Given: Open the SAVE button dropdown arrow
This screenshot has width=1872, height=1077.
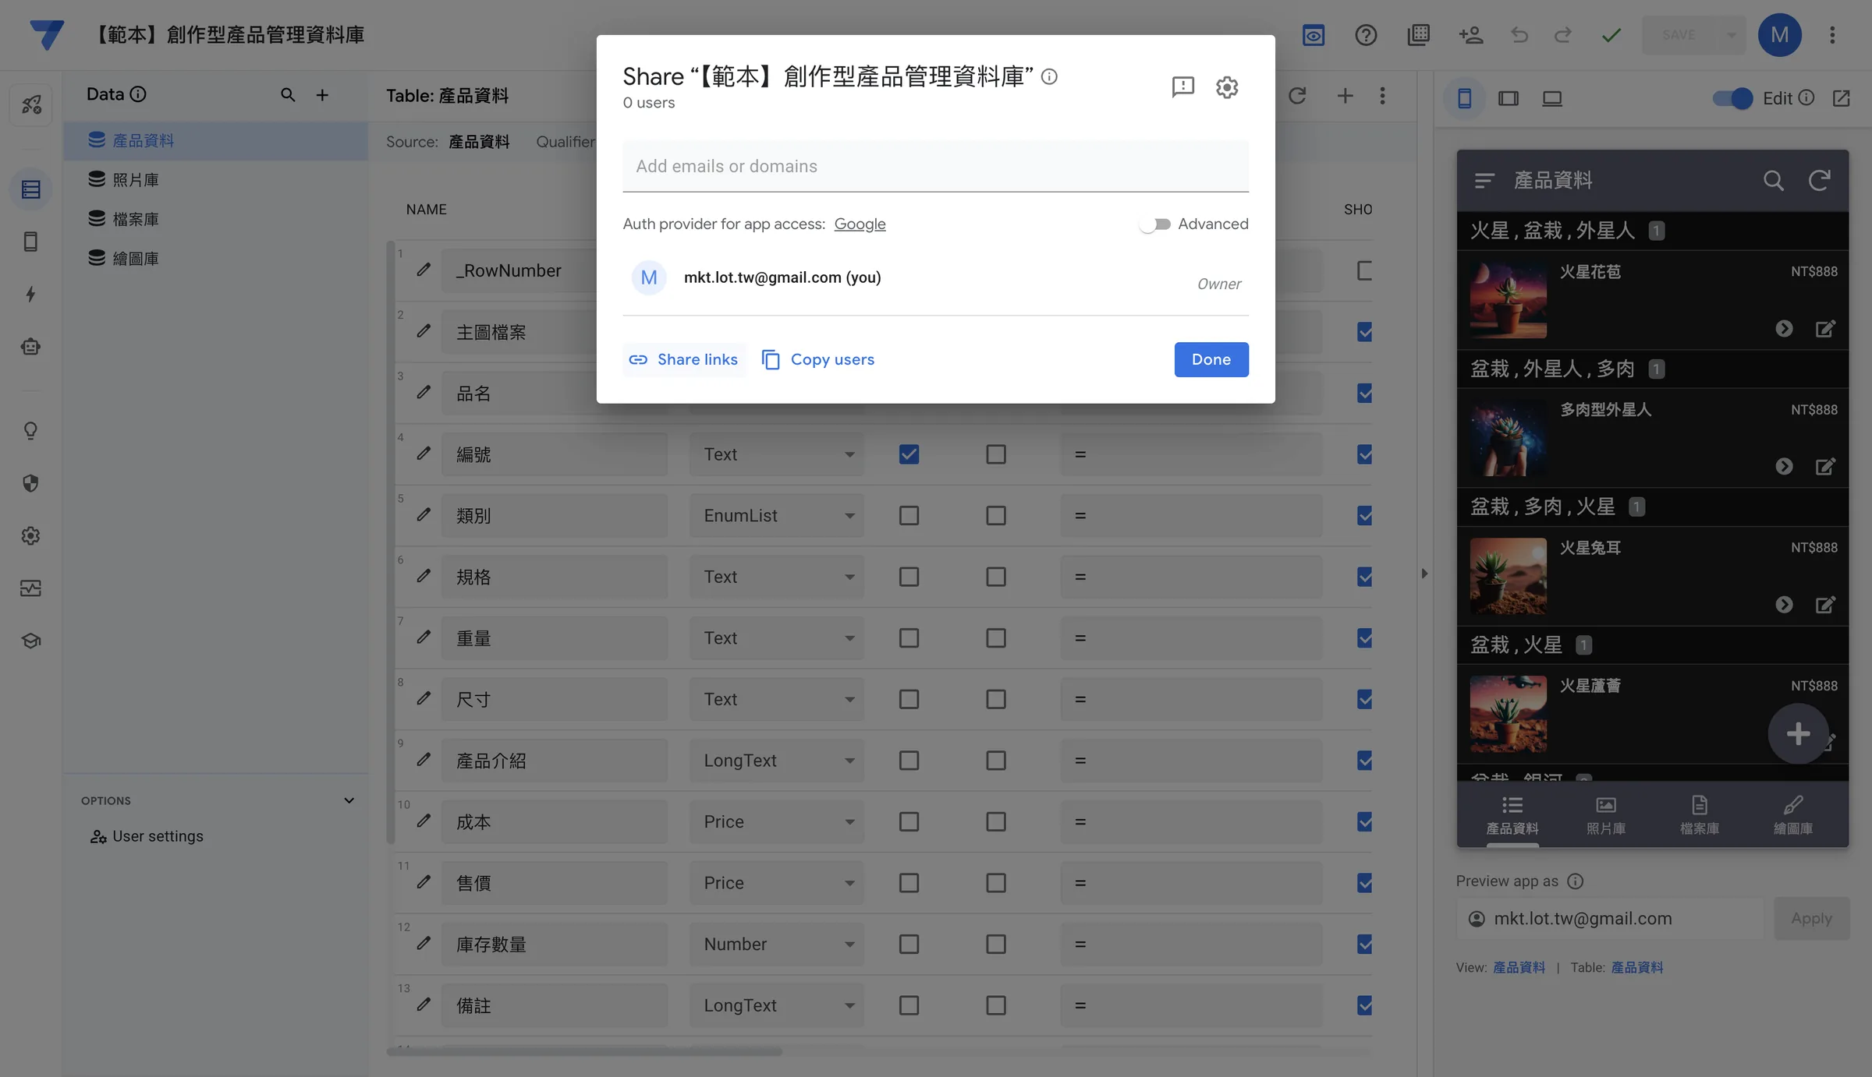Looking at the screenshot, I should [1731, 35].
